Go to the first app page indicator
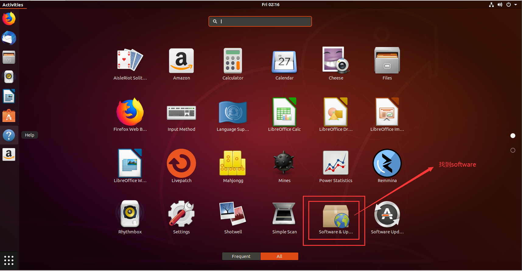This screenshot has width=522, height=271. tap(513, 136)
